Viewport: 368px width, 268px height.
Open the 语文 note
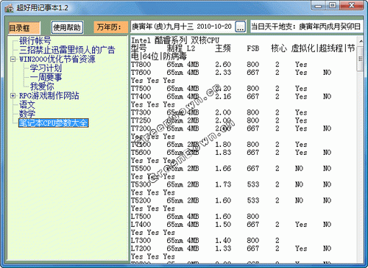click(27, 105)
